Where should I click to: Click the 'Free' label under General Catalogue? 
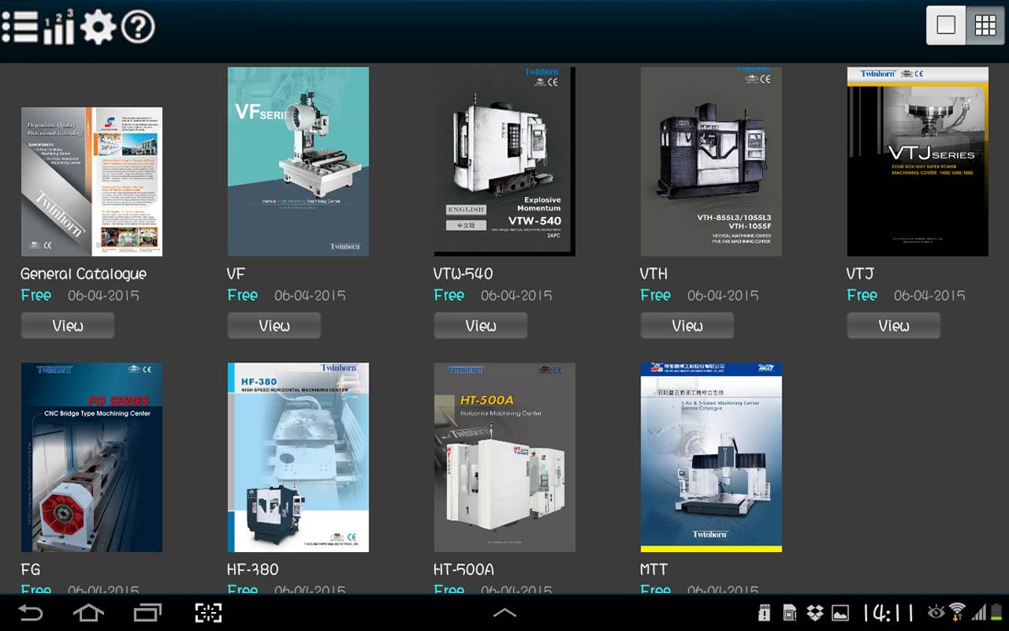[36, 295]
